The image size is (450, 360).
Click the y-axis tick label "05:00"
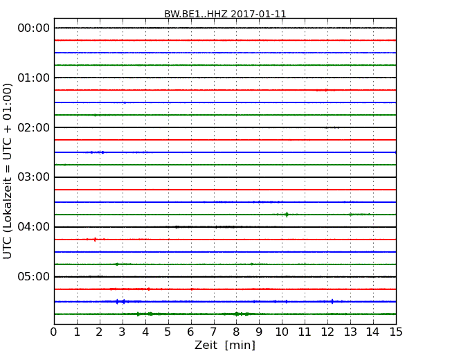[34, 276]
